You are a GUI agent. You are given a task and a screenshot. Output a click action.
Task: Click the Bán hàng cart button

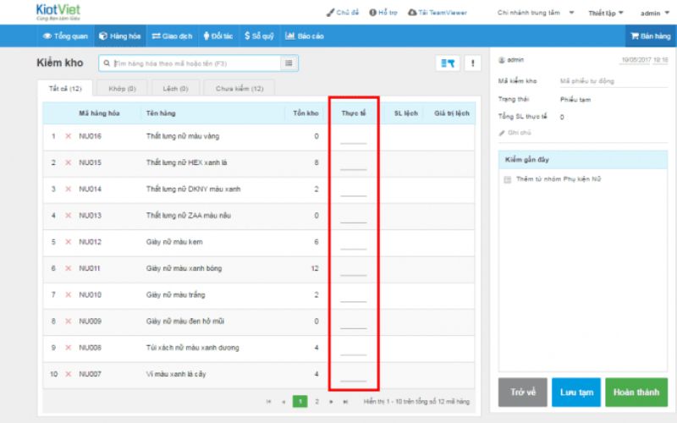click(x=650, y=36)
